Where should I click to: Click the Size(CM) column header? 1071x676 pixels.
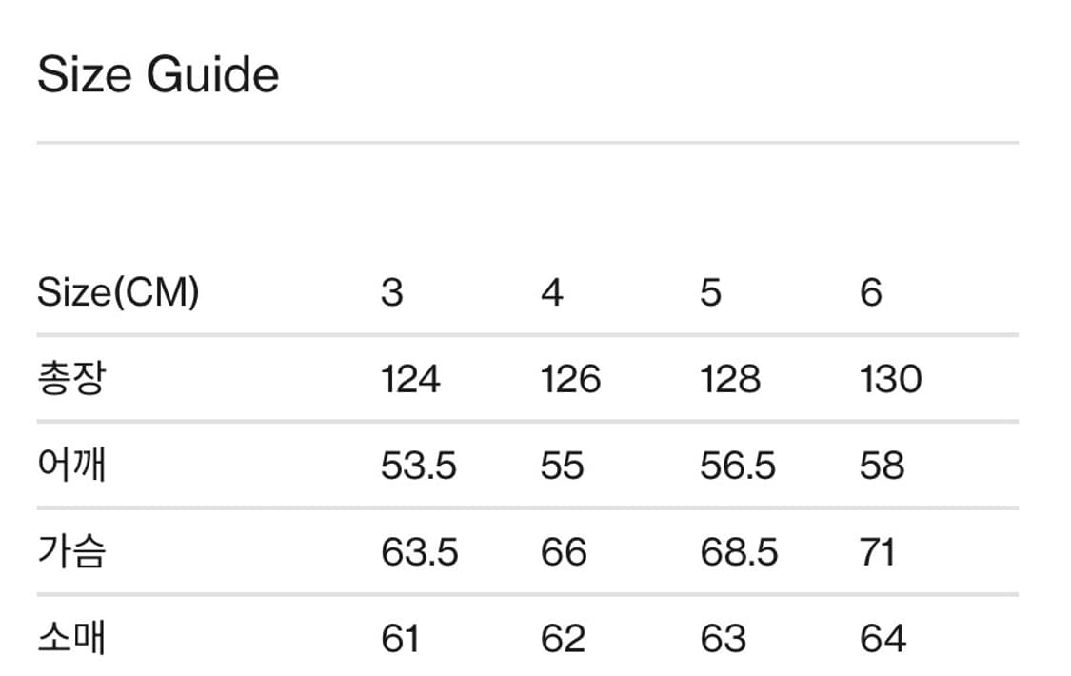tap(118, 292)
